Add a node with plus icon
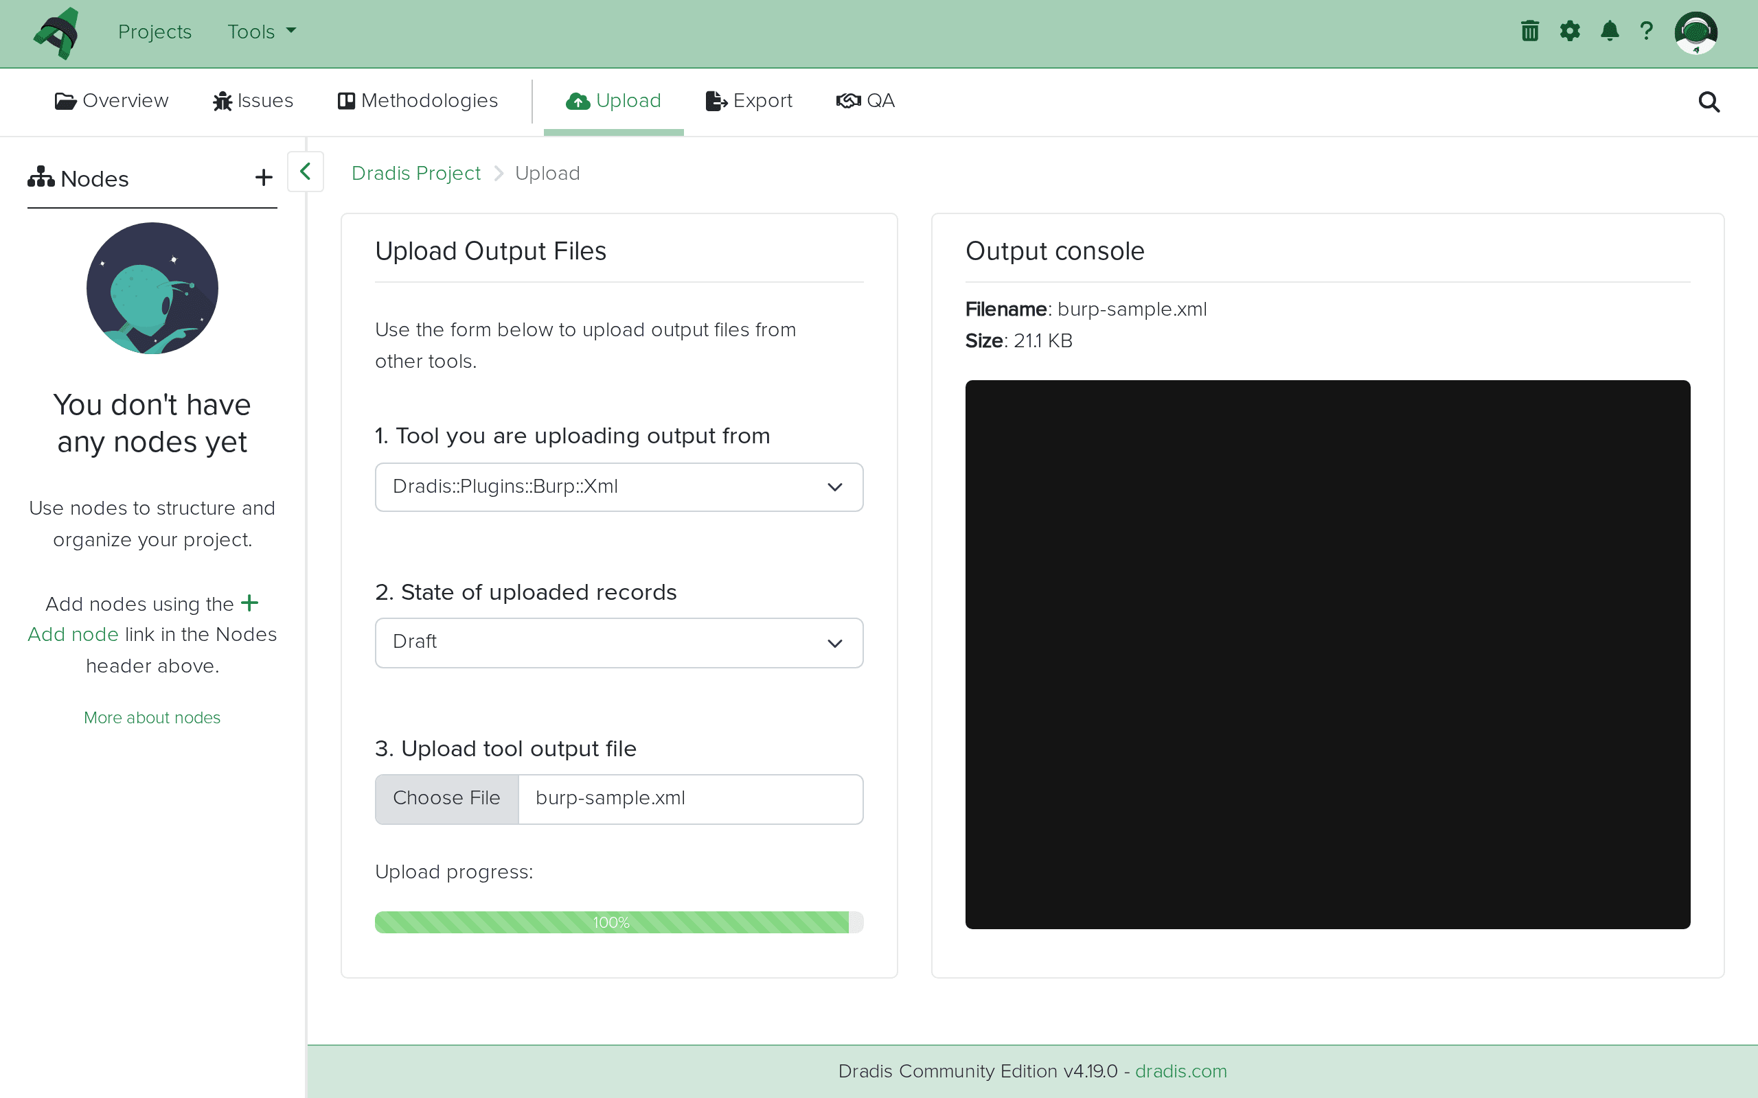 (x=264, y=178)
